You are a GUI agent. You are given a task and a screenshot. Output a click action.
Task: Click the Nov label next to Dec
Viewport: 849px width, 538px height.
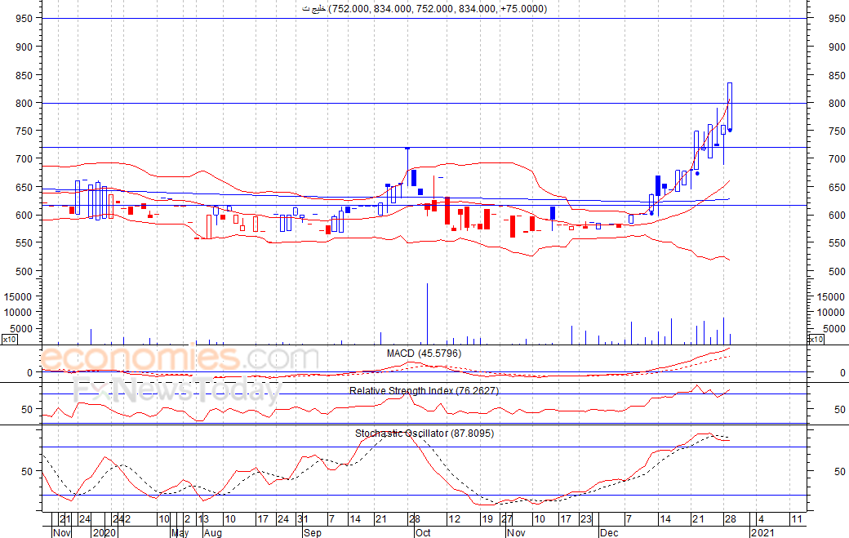click(x=516, y=532)
